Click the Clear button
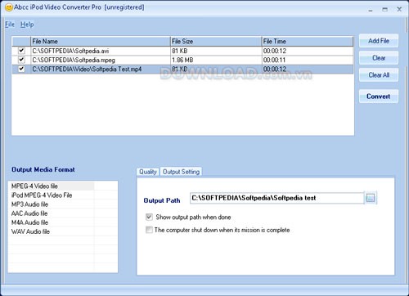 pyautogui.click(x=379, y=58)
